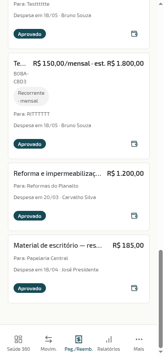Image resolution: width=164 pixels, height=356 pixels.
Task: Click the Aprovado badge on the Material de escritório expense
Action: (30, 288)
